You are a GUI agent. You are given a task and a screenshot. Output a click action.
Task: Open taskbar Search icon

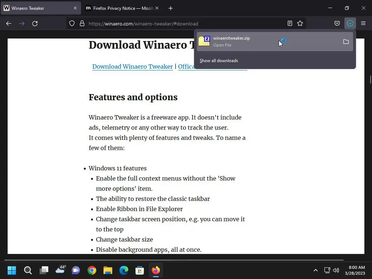point(28,270)
